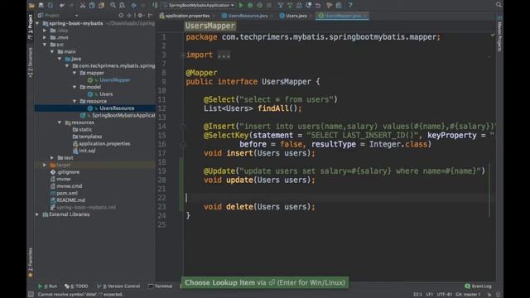Switch to Users.java tab
The width and height of the screenshot is (530, 298).
(x=296, y=16)
